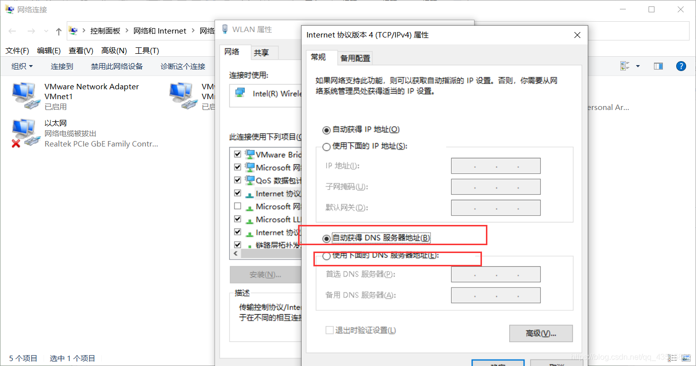The height and width of the screenshot is (366, 696).
Task: Expand breadcrumb chevron after 网络和 Internet
Action: 193,31
